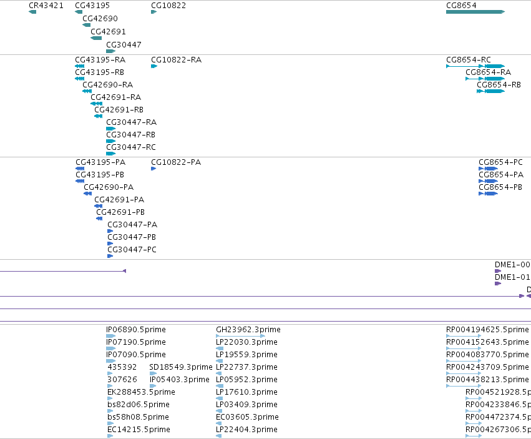This screenshot has width=531, height=439.
Task: Select transcript CG10822-RA label
Action: coord(177,60)
